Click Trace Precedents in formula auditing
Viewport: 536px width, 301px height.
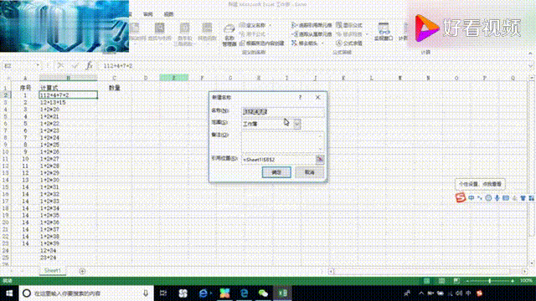click(312, 25)
